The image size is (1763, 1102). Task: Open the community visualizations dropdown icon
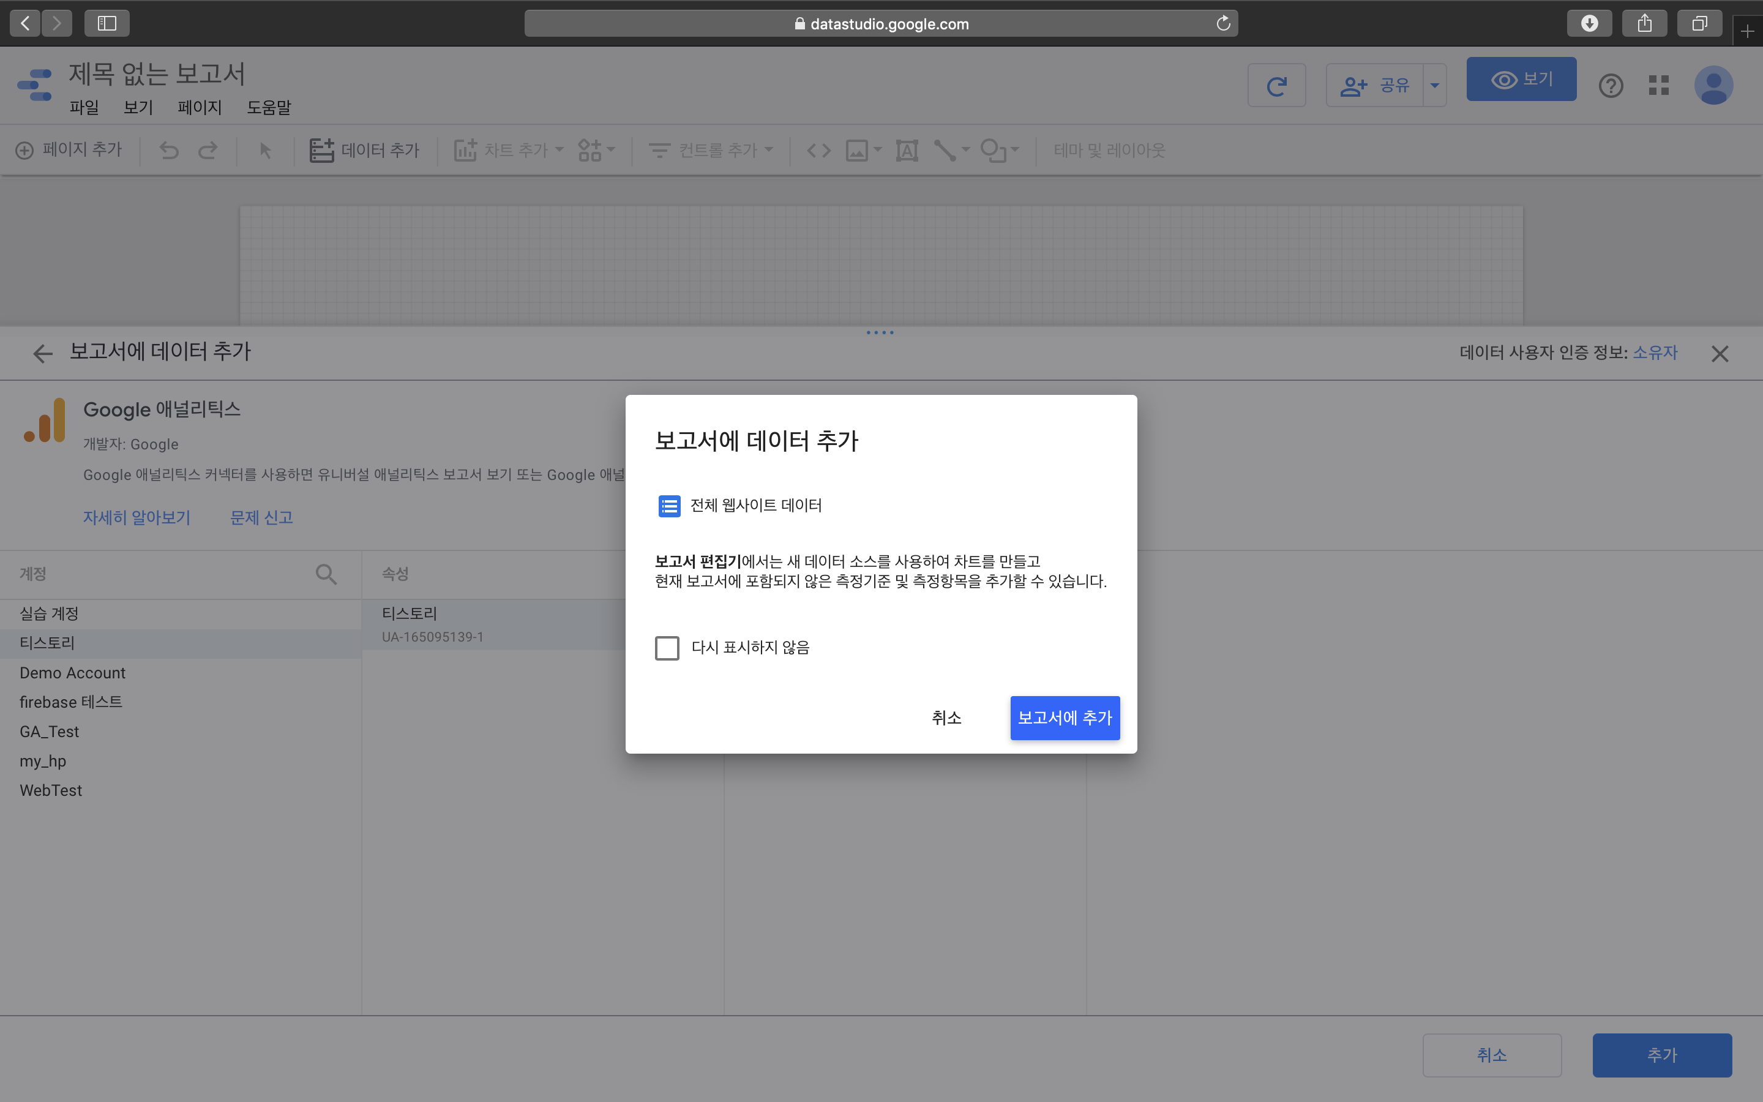(x=596, y=150)
